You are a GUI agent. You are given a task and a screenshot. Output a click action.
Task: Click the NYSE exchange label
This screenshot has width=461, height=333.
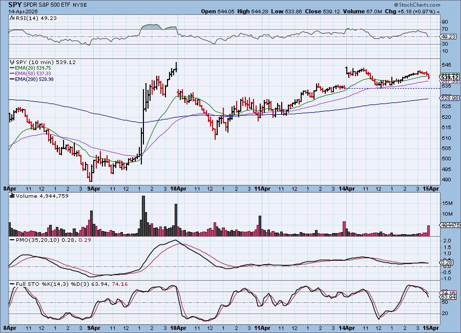[x=79, y=5]
